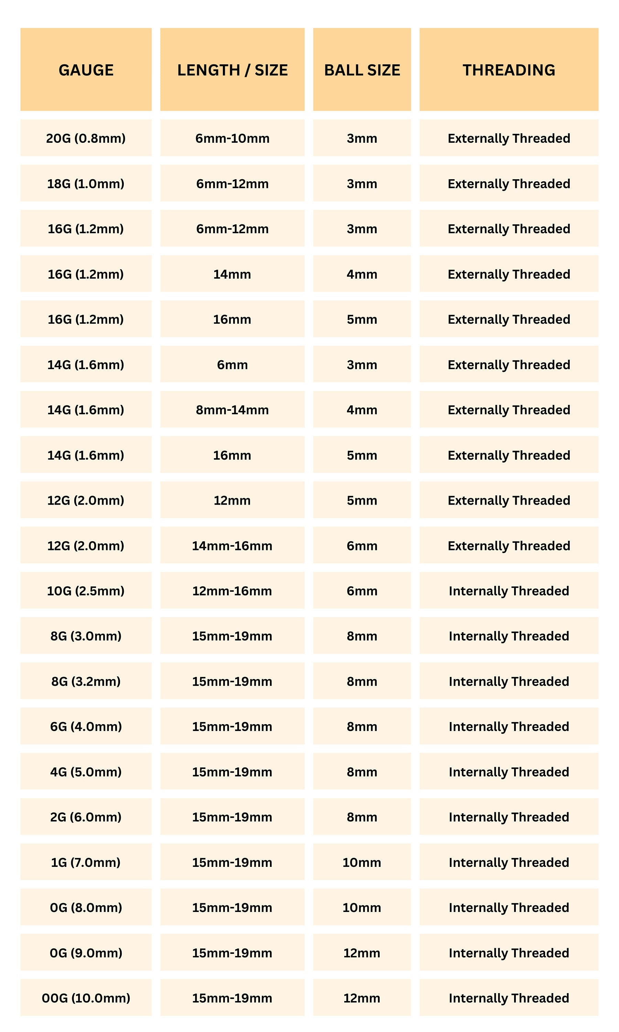Image resolution: width=619 pixels, height=1032 pixels.
Task: Click the 20G (0.8mm) gauge cell
Action: tap(86, 138)
